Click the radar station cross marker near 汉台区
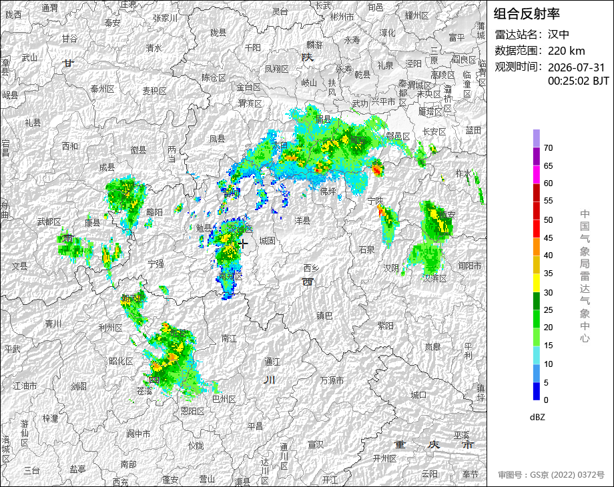This screenshot has height=487, width=614. [x=243, y=244]
